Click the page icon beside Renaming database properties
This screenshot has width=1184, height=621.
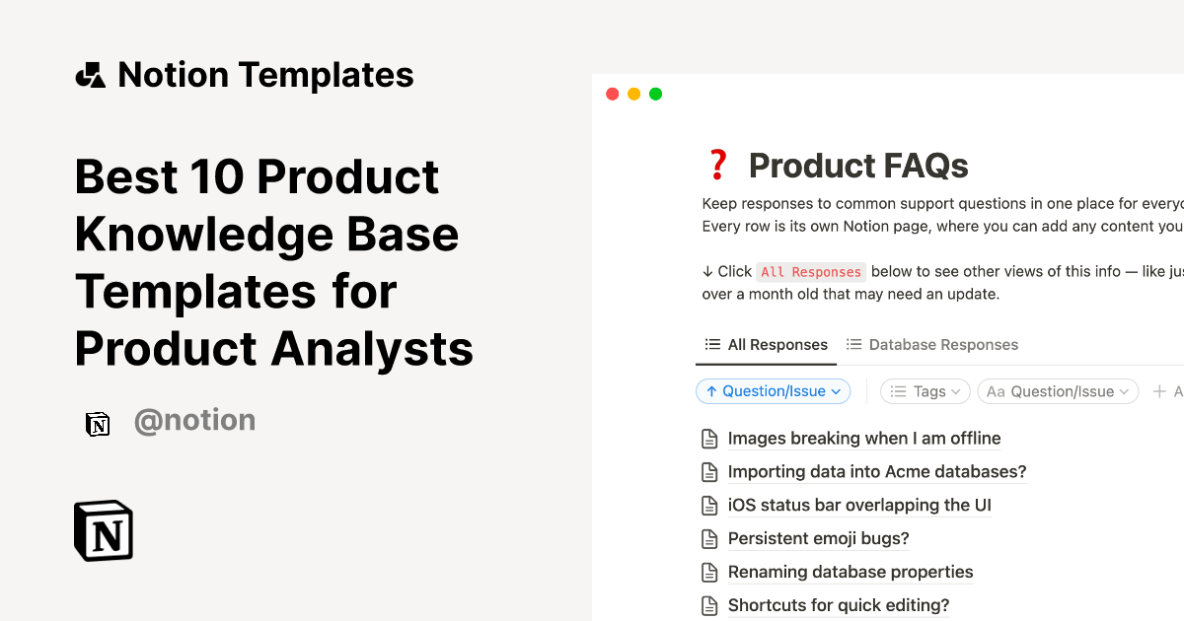tap(710, 572)
